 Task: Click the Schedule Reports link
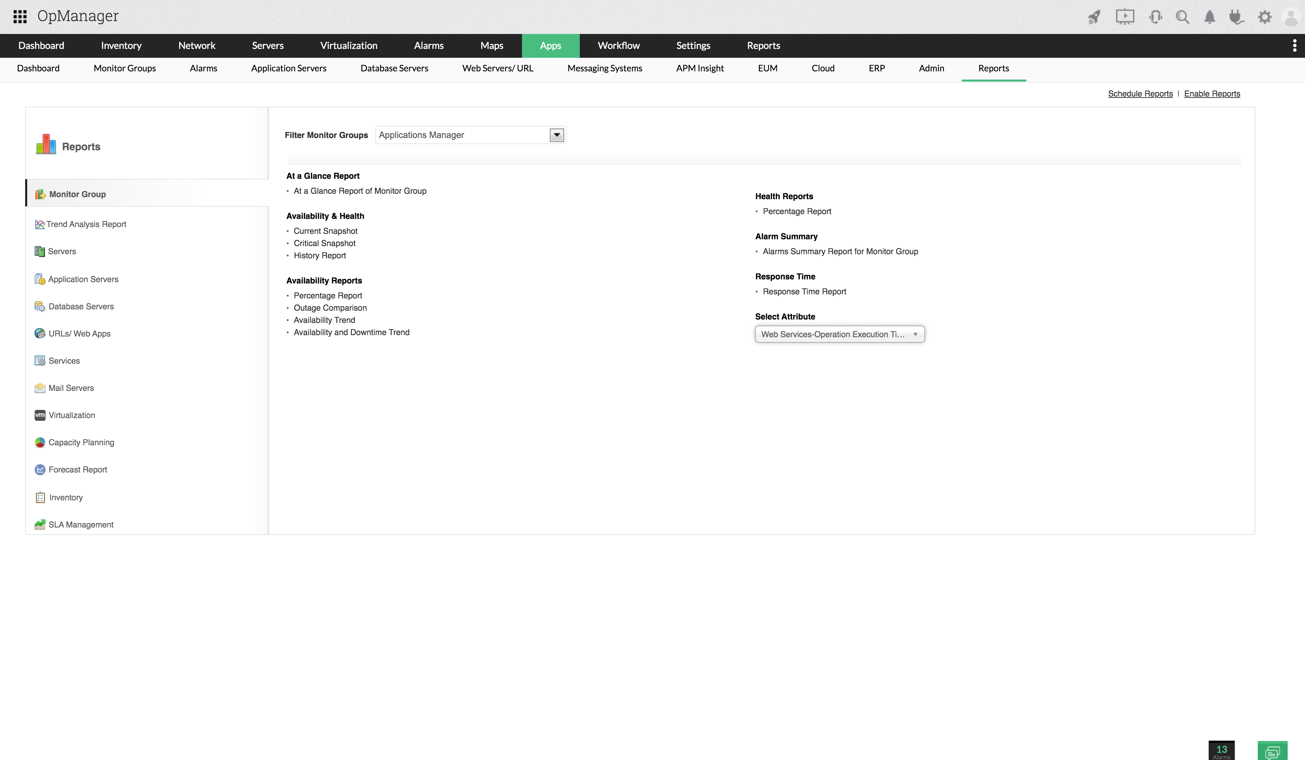pyautogui.click(x=1140, y=94)
